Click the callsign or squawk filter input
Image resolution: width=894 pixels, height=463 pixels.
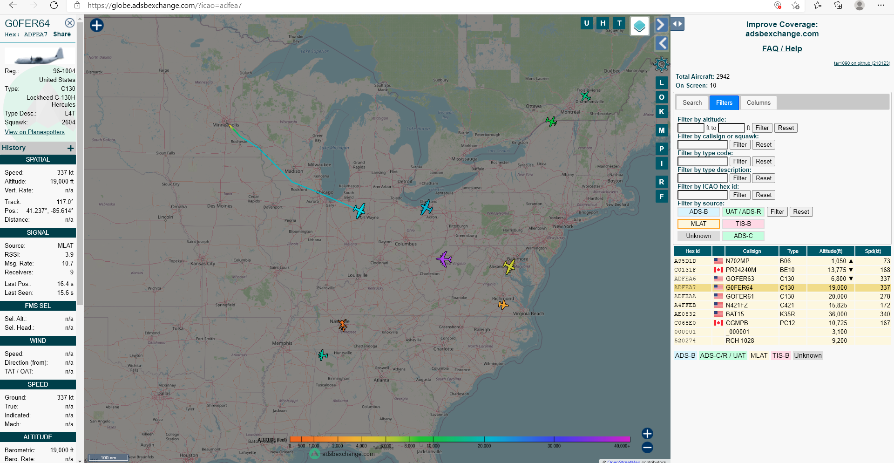pos(703,145)
